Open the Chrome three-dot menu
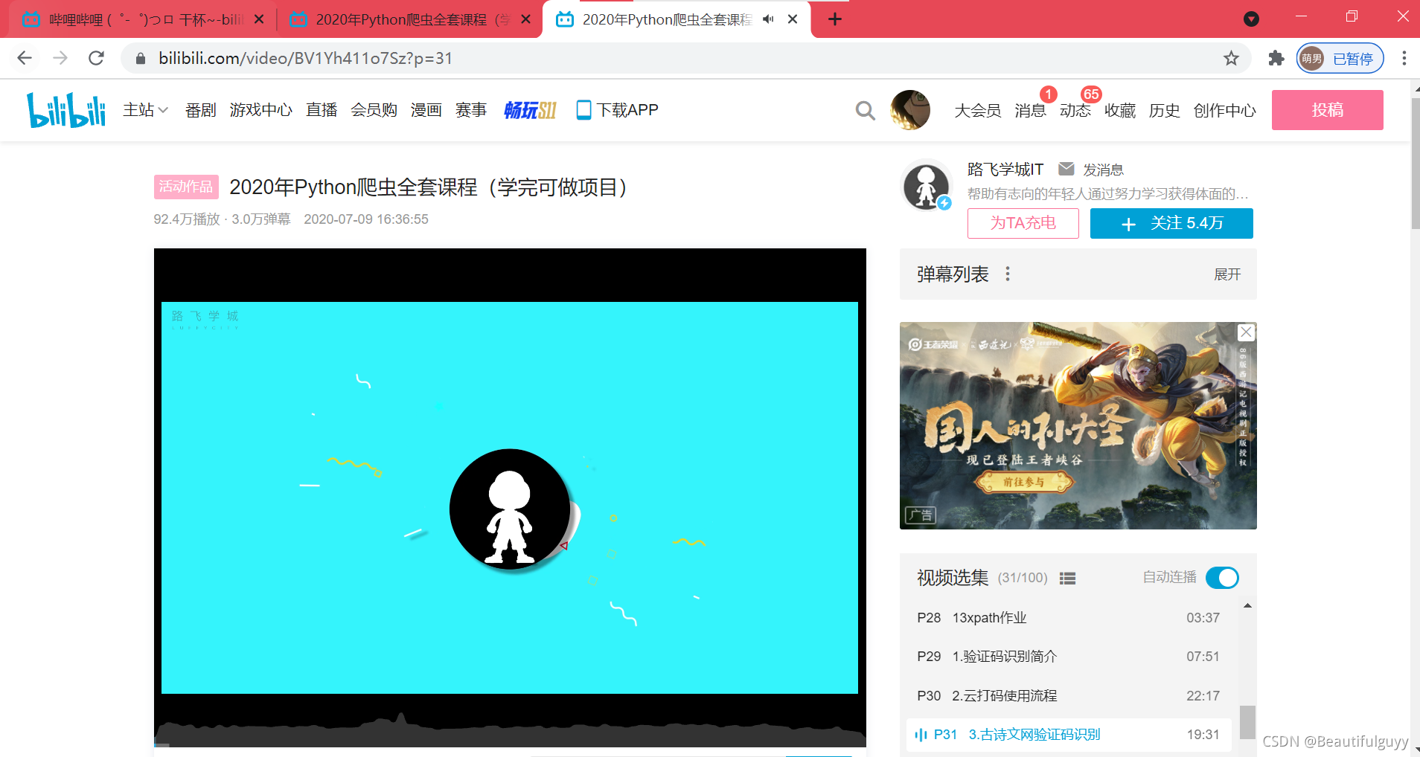Viewport: 1420px width, 757px height. click(1404, 58)
